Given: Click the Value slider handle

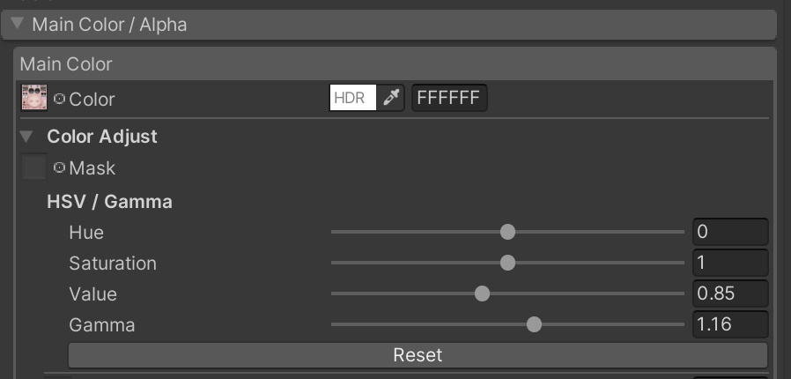Looking at the screenshot, I should click(x=482, y=294).
